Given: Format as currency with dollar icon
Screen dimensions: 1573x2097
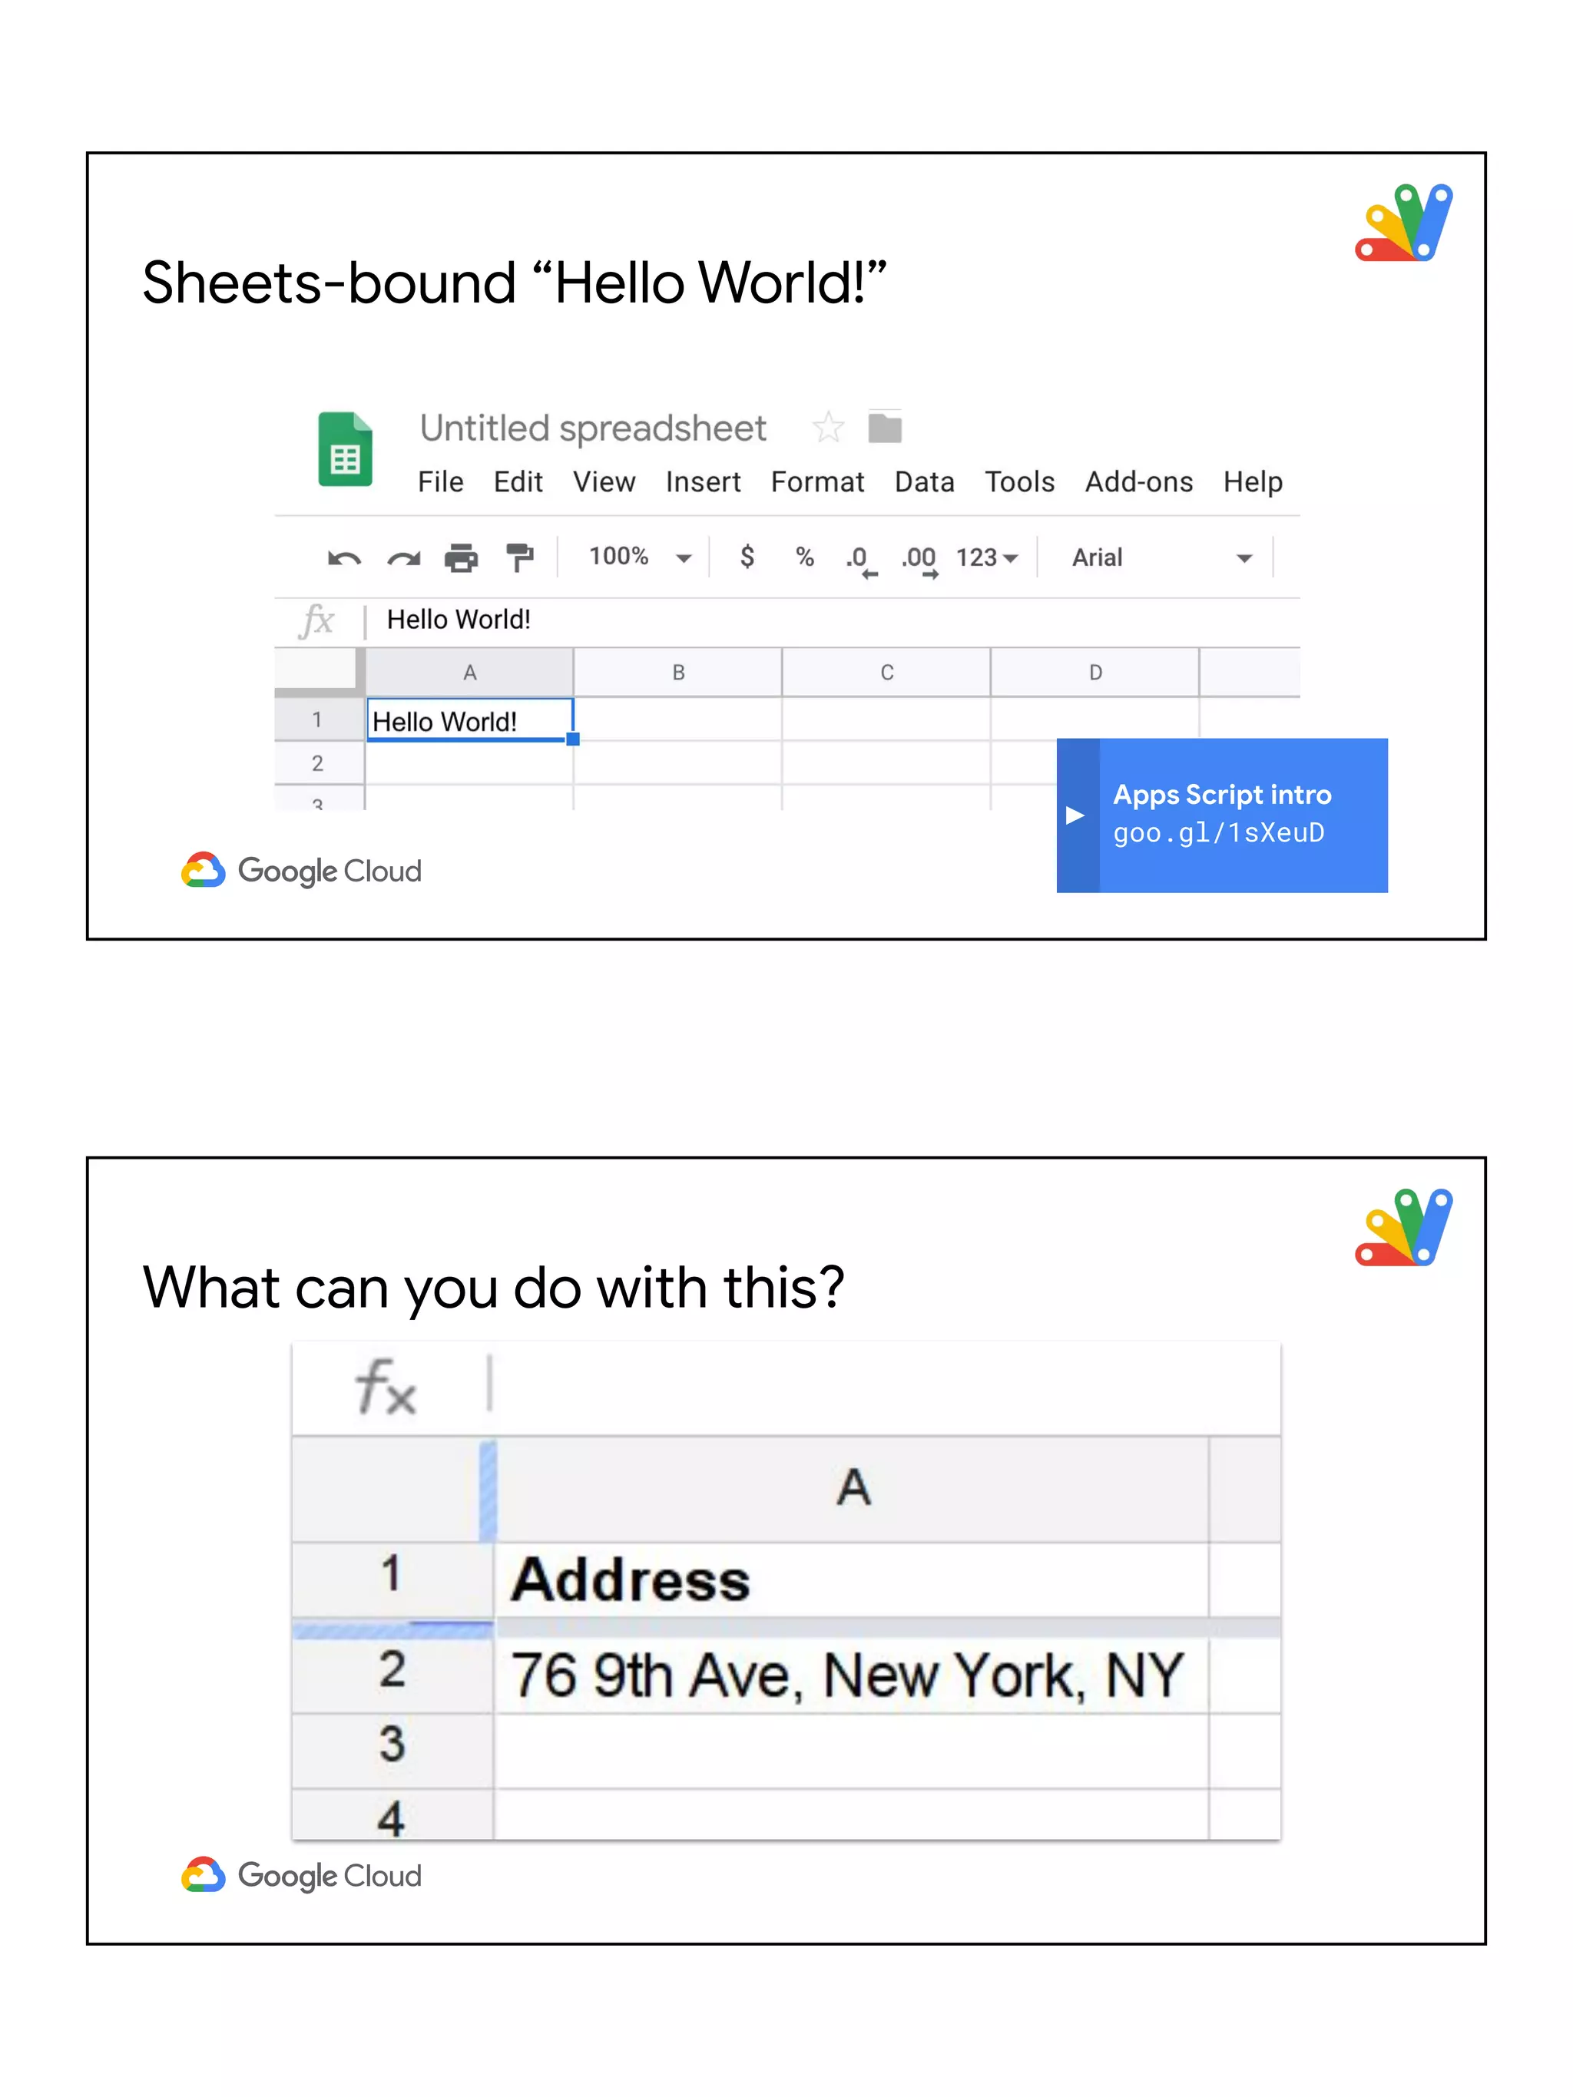Looking at the screenshot, I should click(x=747, y=557).
